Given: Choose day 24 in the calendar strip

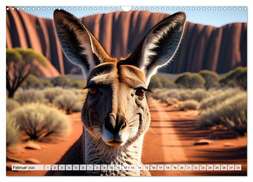Looking at the screenshot, I should tap(210, 168).
